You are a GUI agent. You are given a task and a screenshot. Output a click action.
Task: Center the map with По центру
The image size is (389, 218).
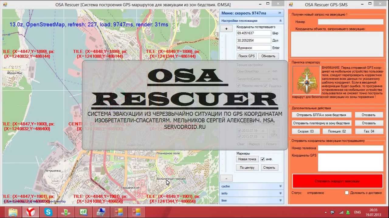[247, 167]
